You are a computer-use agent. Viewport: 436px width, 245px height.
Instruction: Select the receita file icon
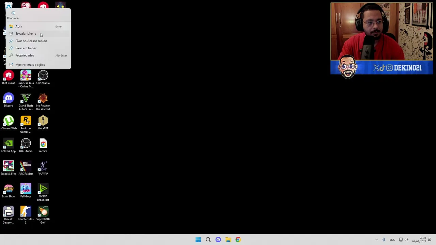pos(43,146)
